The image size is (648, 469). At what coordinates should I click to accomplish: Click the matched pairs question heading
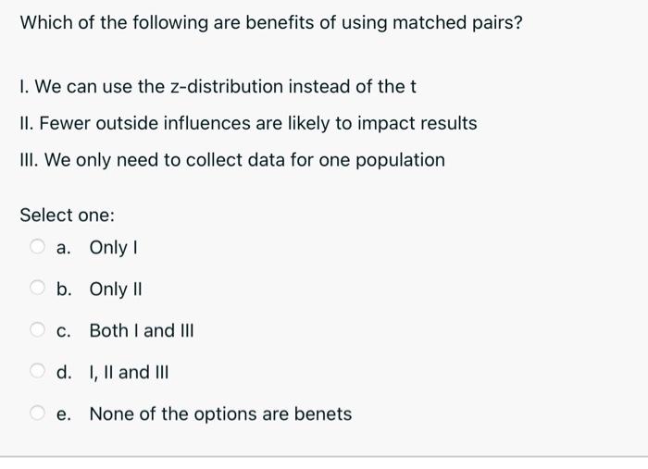271,23
